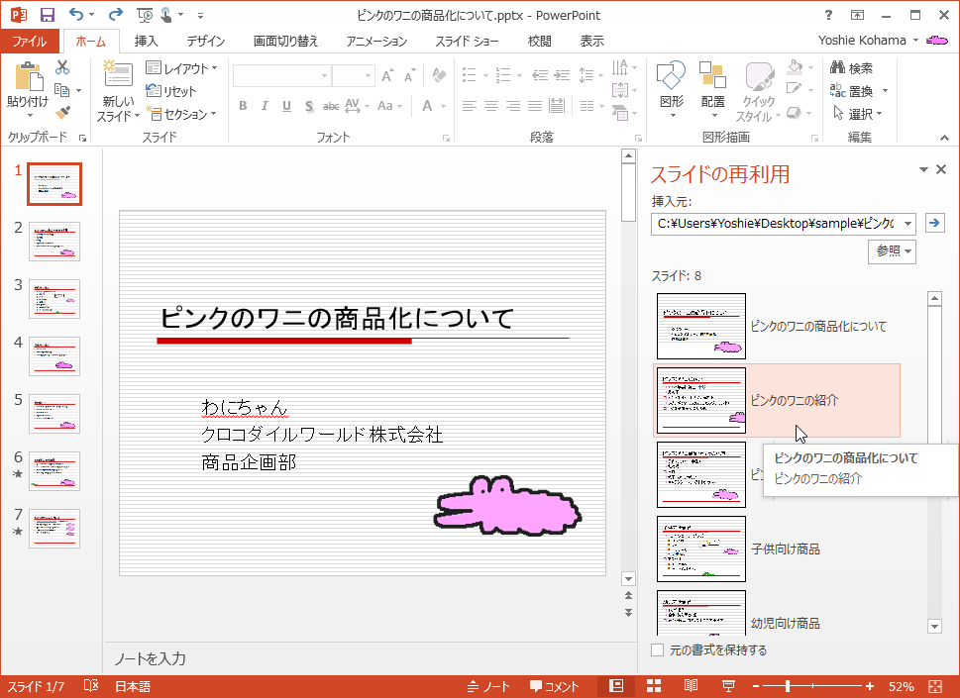Open the ファイル tab
The image size is (960, 698).
tap(30, 41)
